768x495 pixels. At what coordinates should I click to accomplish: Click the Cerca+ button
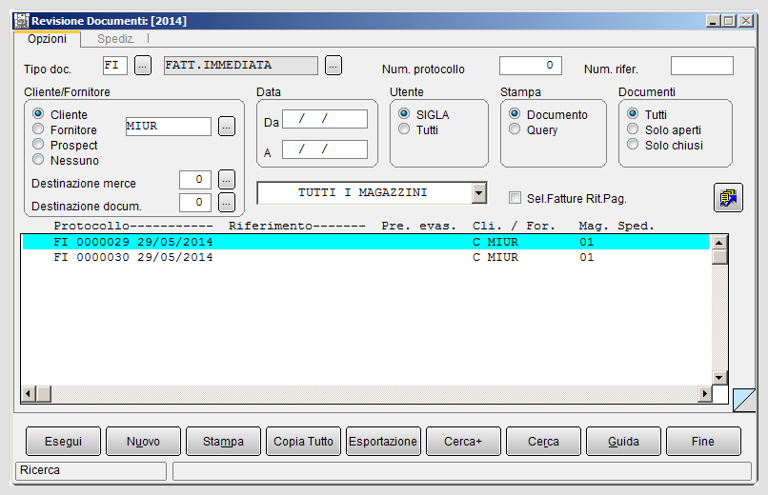tap(463, 441)
